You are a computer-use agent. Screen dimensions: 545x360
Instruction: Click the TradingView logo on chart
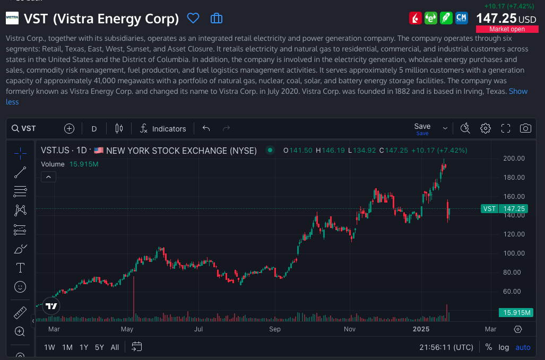51,306
